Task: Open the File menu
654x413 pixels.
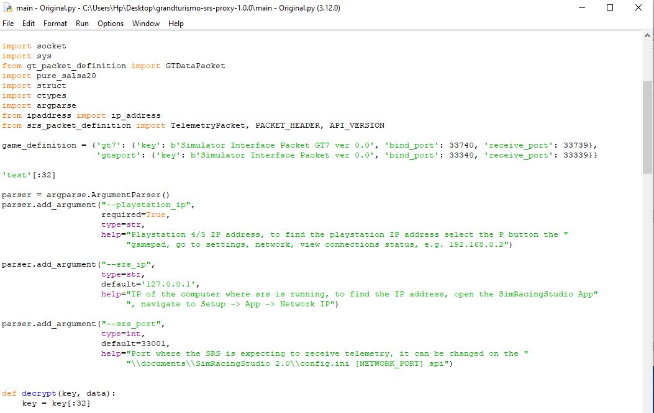Action: pos(8,24)
